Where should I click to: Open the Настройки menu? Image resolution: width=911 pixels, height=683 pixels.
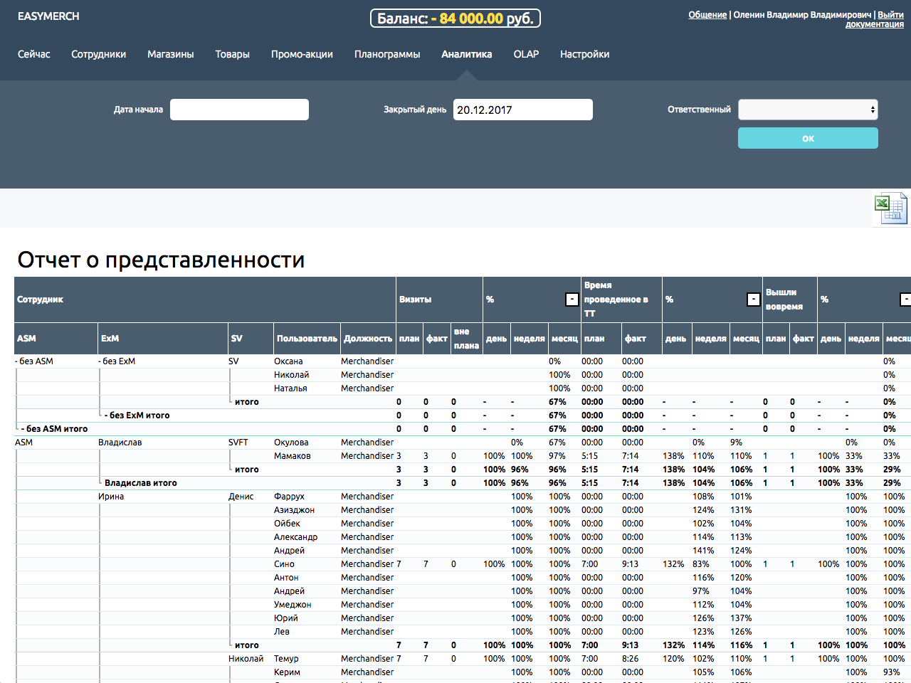point(584,54)
